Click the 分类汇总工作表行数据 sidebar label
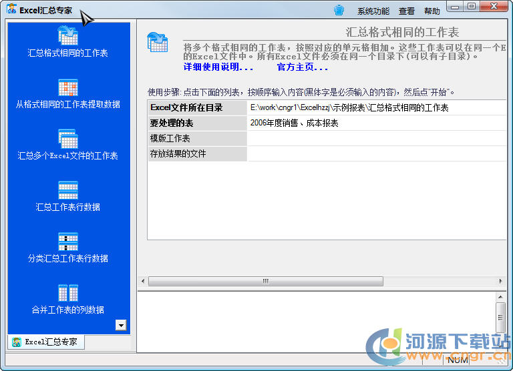 (x=67, y=258)
